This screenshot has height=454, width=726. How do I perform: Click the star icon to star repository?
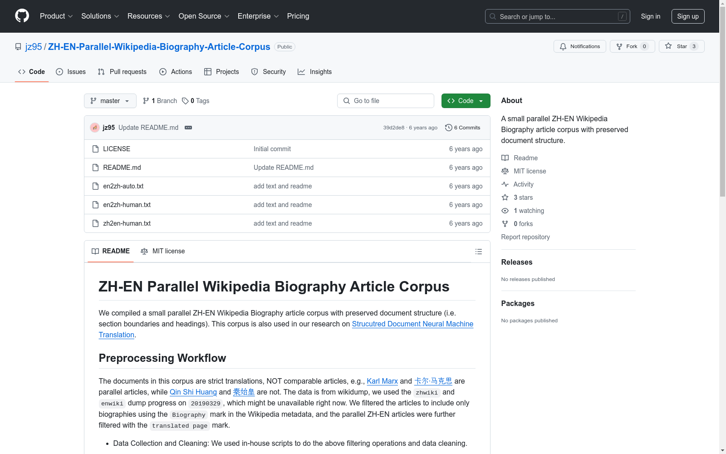668,46
